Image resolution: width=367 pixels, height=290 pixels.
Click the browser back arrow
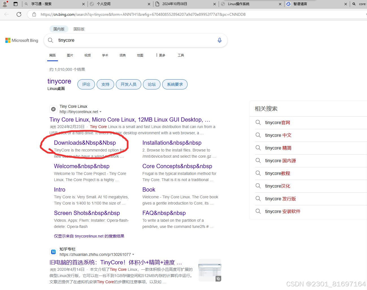pos(6,14)
